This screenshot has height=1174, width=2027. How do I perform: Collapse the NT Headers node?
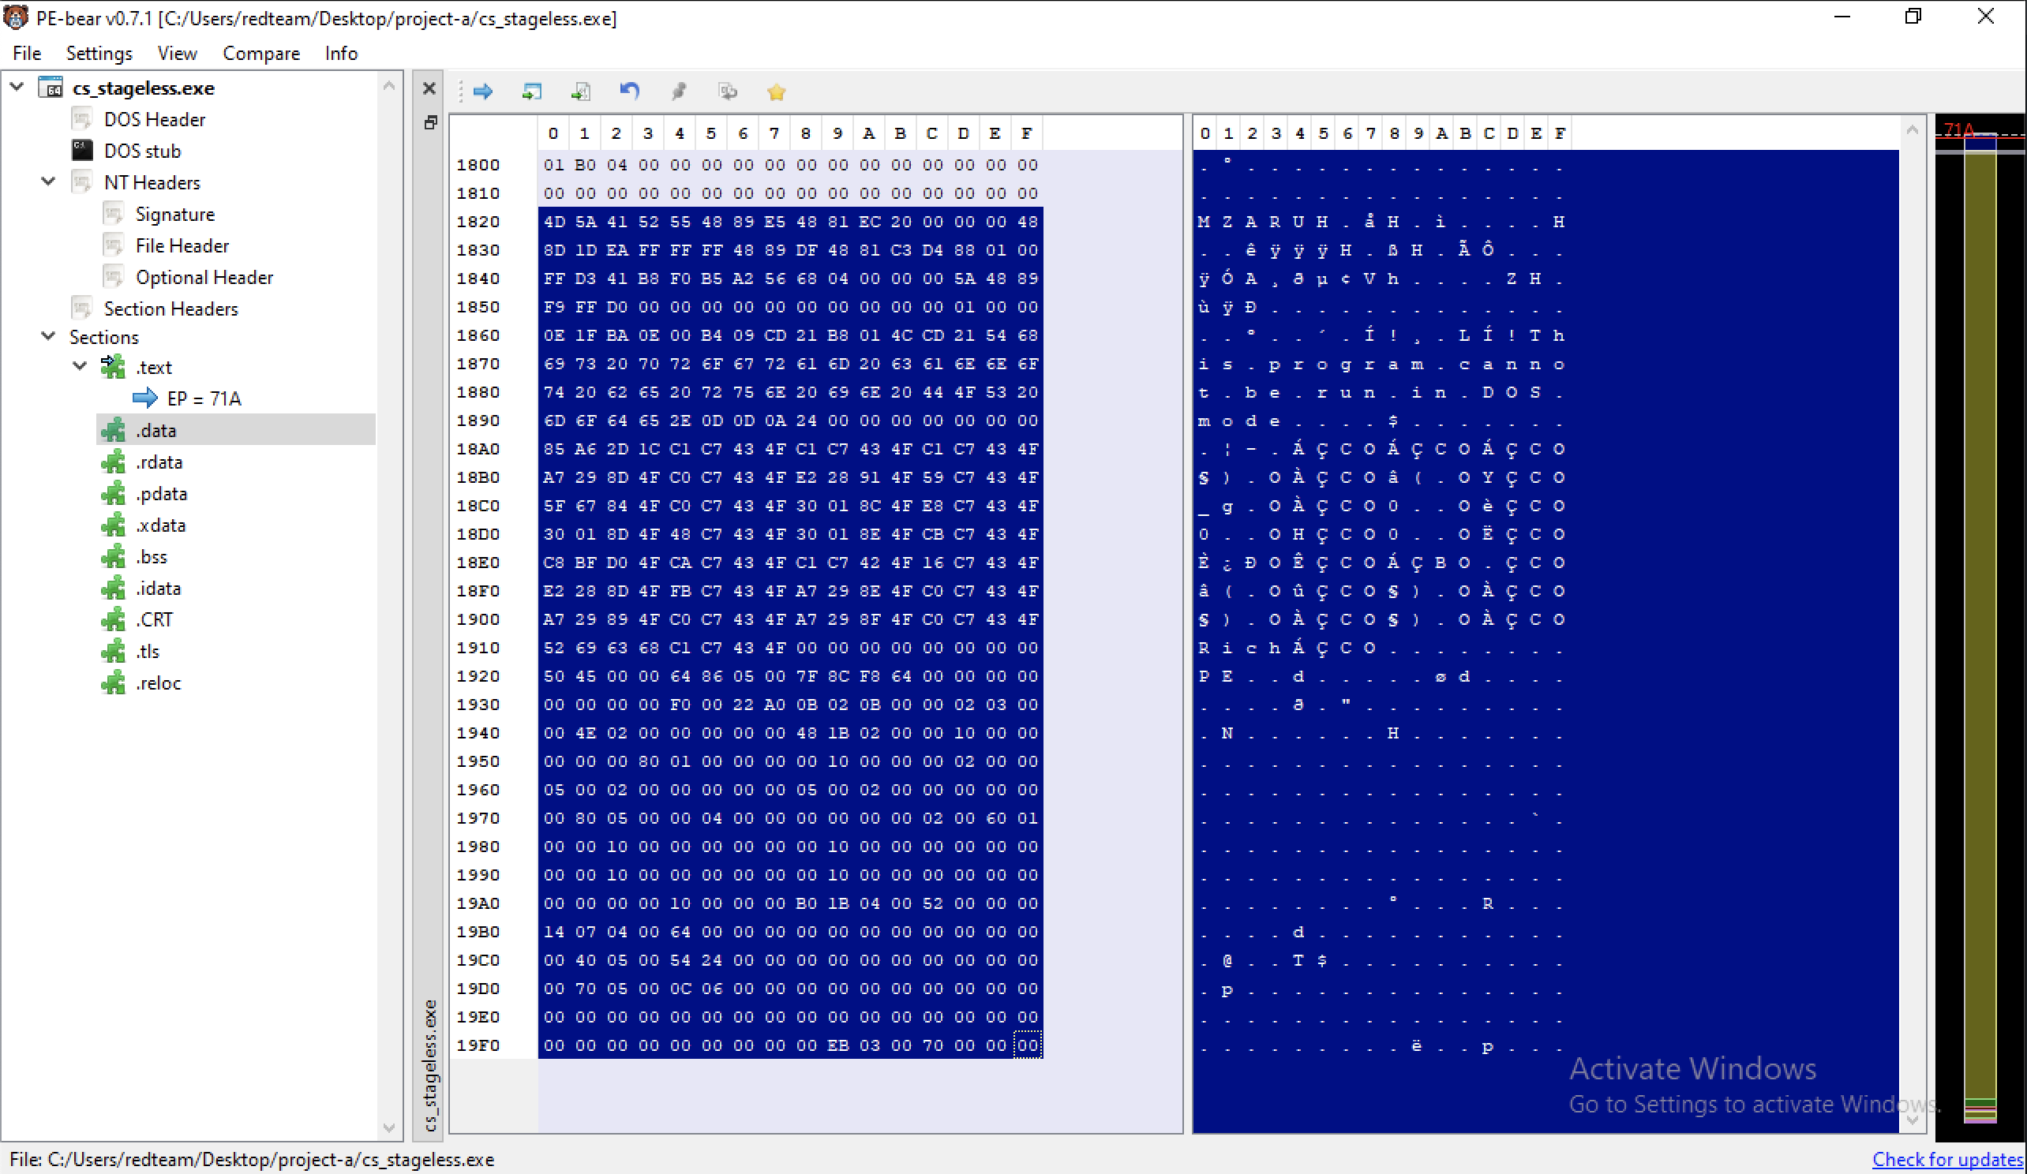click(x=48, y=181)
